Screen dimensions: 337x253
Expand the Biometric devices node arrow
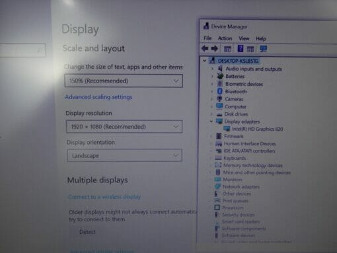click(x=212, y=84)
